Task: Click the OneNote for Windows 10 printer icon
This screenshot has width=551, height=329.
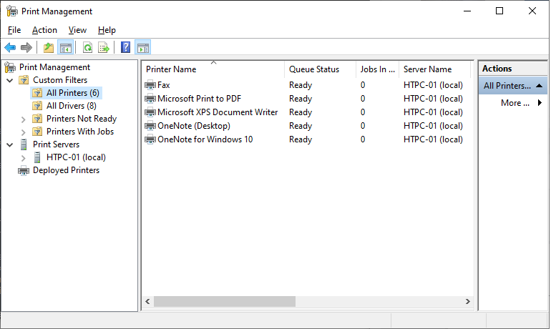Action: point(150,139)
